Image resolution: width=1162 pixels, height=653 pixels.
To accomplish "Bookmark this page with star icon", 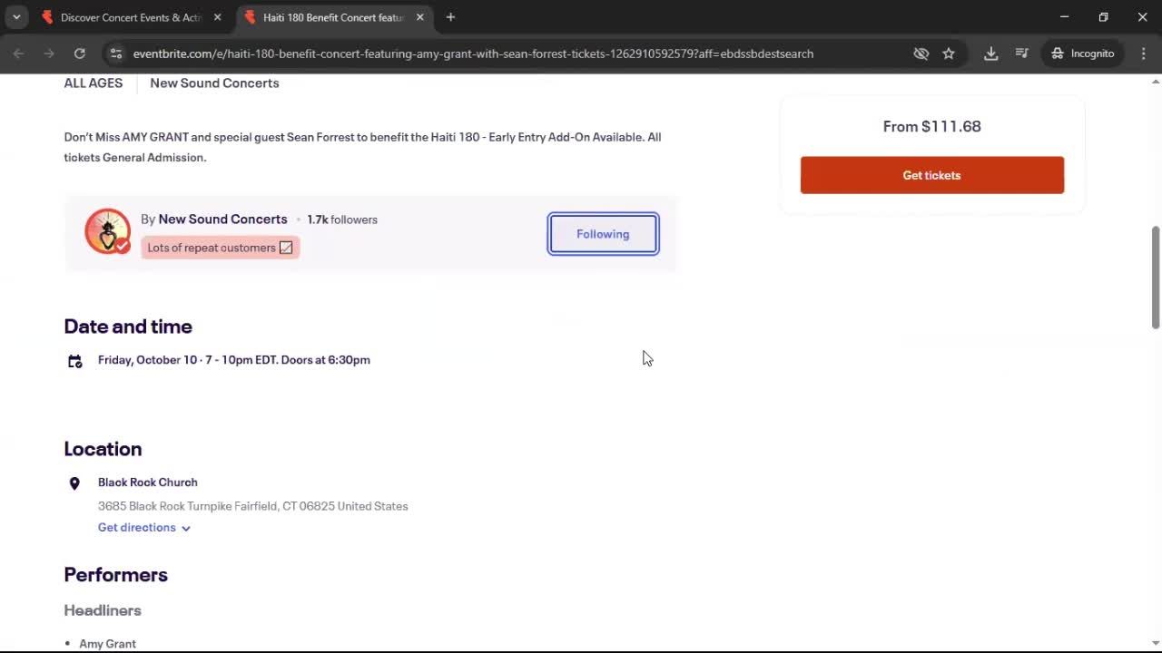I will tap(949, 54).
